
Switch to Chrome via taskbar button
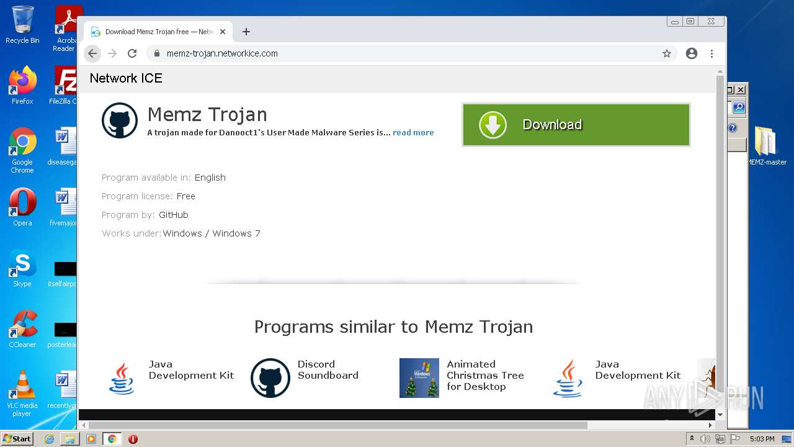(x=112, y=439)
